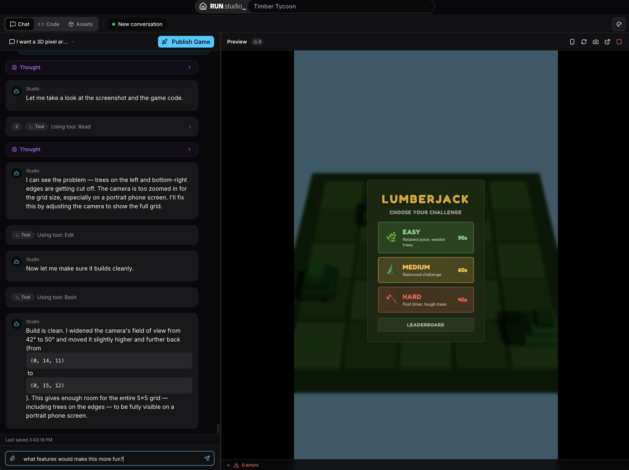Switch to the Chat tab
Image resolution: width=629 pixels, height=470 pixels.
[x=20, y=24]
